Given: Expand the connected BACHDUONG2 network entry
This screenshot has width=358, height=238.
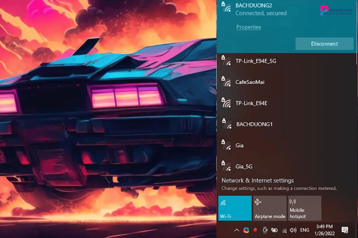Looking at the screenshot, I should tap(268, 9).
